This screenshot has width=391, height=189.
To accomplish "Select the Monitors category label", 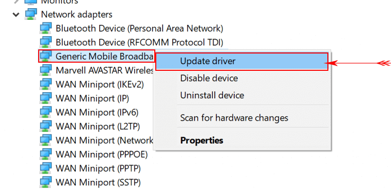I will click(60, 2).
